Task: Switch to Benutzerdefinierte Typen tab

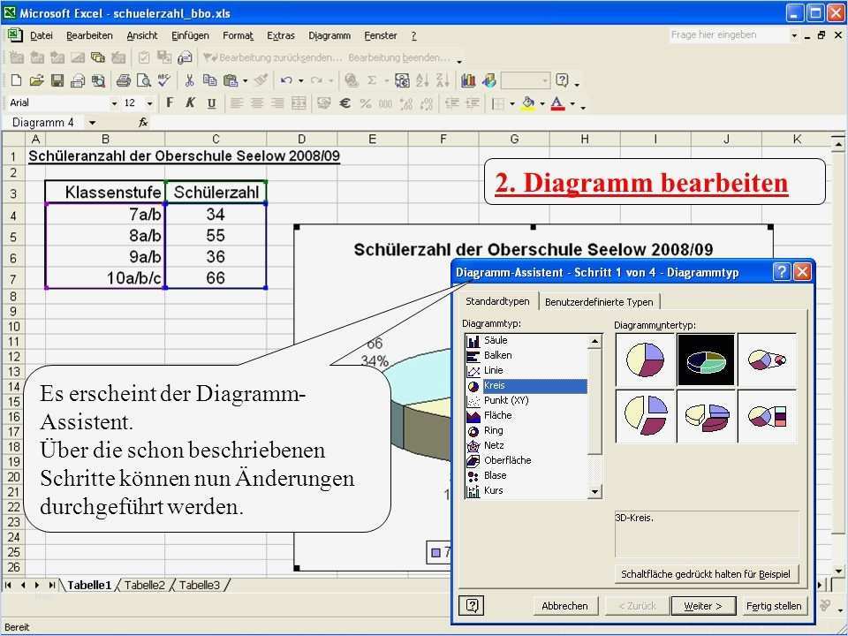Action: click(x=599, y=302)
